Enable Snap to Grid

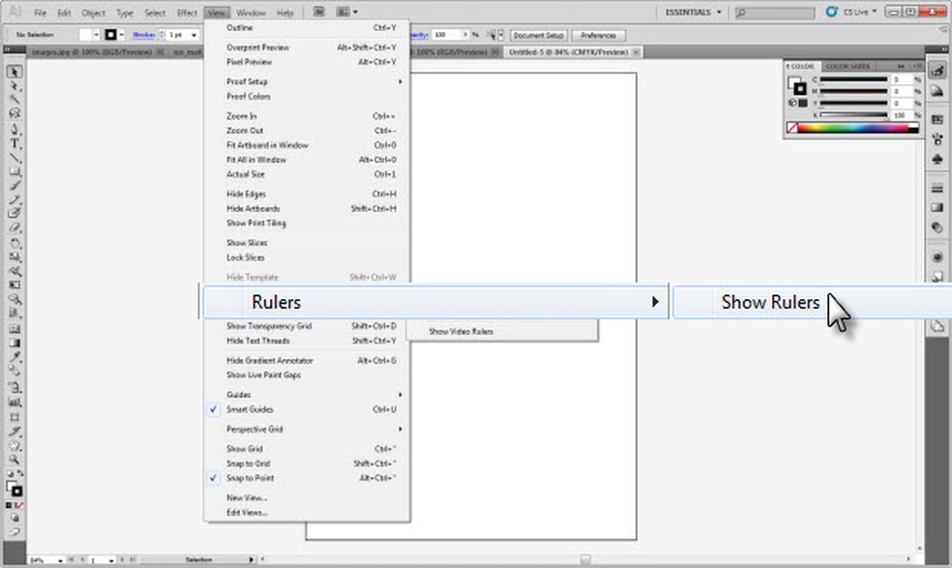coord(307,463)
